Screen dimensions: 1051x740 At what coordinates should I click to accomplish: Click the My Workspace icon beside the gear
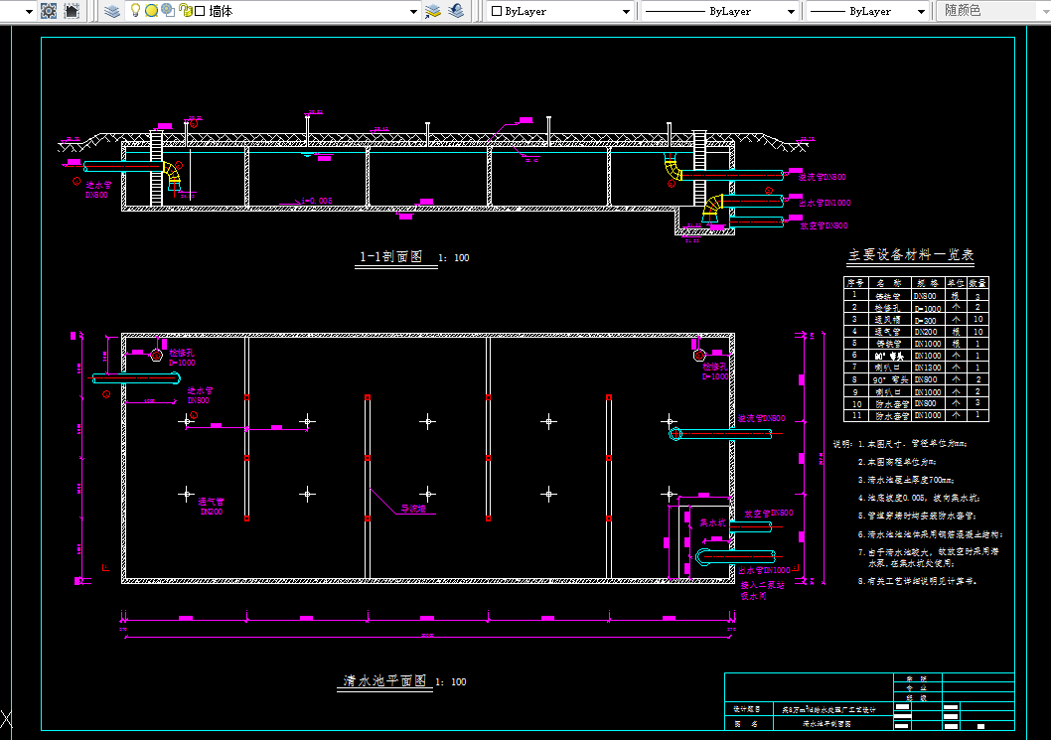point(72,11)
